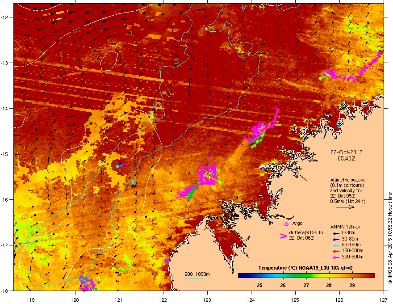393x304 pixels.
Task: Click the latitude axis label '-13'
Action: click(5, 63)
